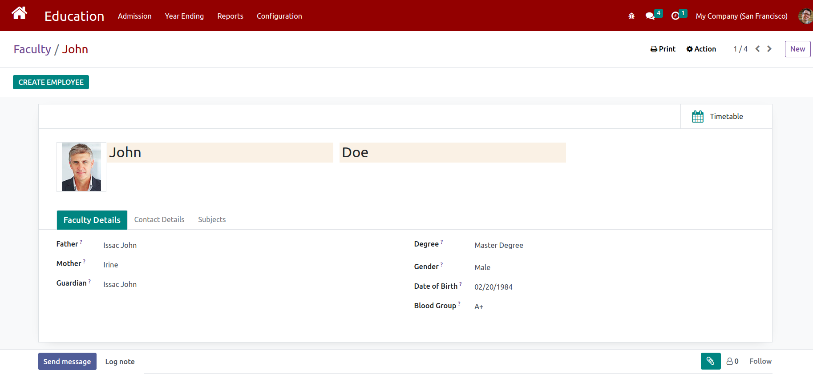Go to previous record with left chevron

point(757,49)
